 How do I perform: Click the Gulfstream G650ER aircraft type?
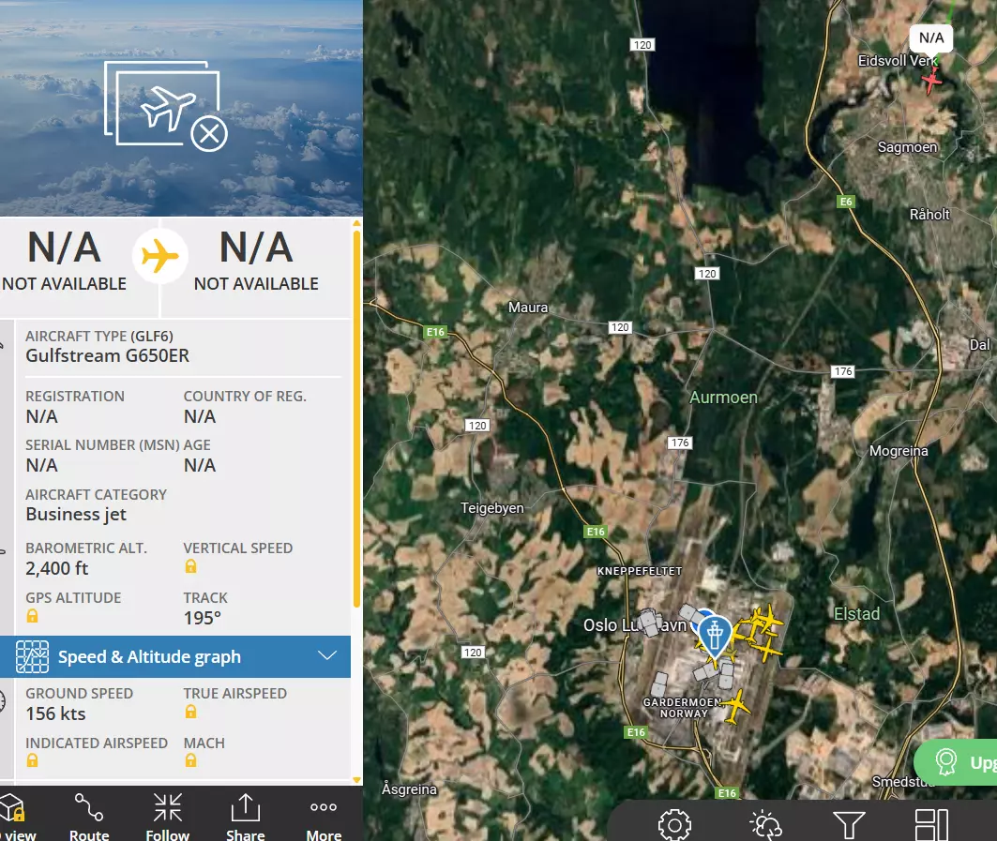click(108, 355)
